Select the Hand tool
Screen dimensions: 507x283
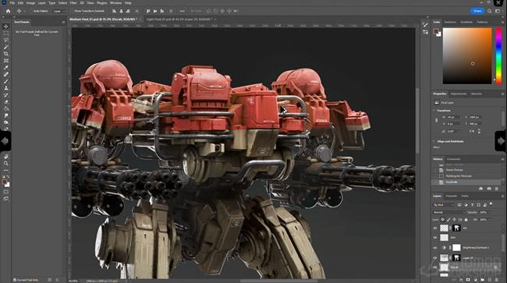[5, 157]
